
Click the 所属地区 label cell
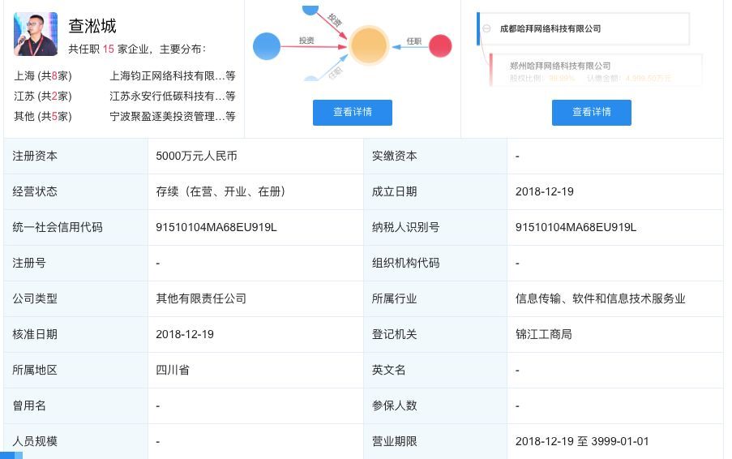[75, 371]
